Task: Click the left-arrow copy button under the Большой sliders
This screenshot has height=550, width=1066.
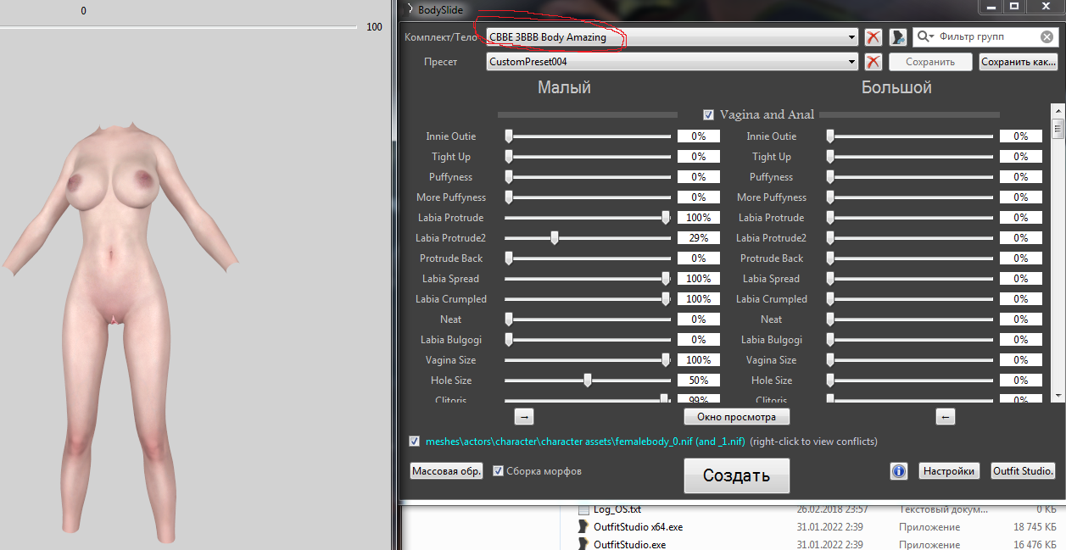Action: click(x=946, y=416)
